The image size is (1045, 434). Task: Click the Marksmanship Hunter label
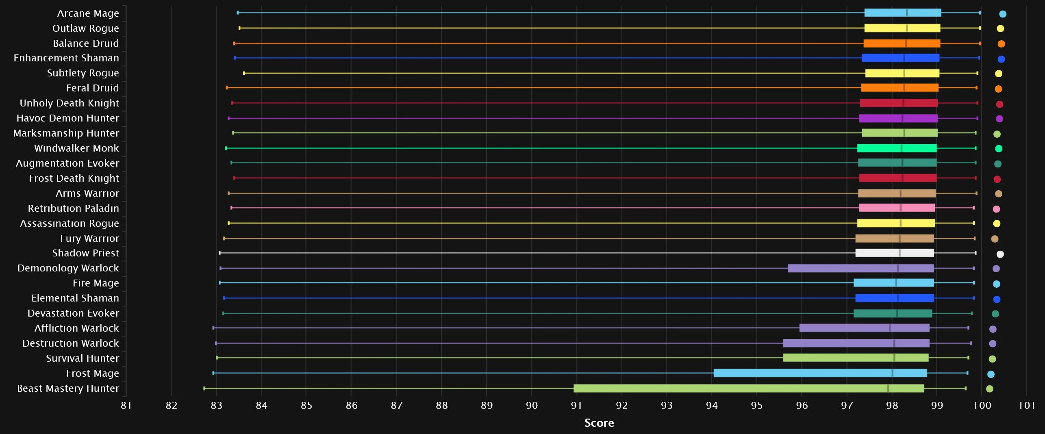tap(66, 133)
